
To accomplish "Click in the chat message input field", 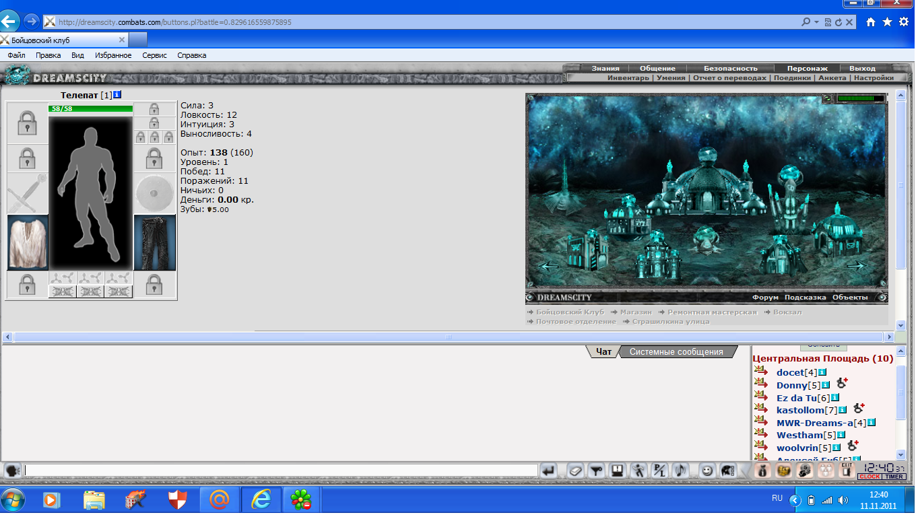I will tap(281, 470).
